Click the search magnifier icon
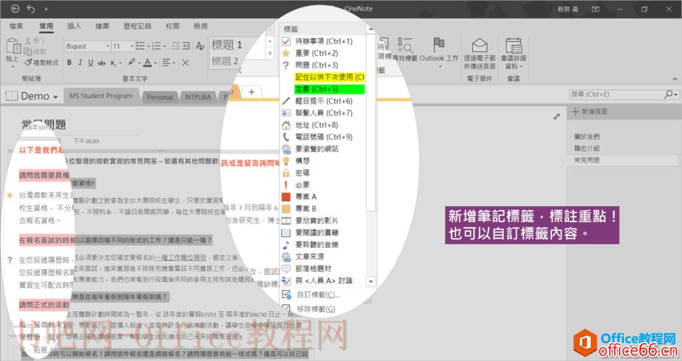The width and height of the screenshot is (682, 361). click(x=669, y=94)
